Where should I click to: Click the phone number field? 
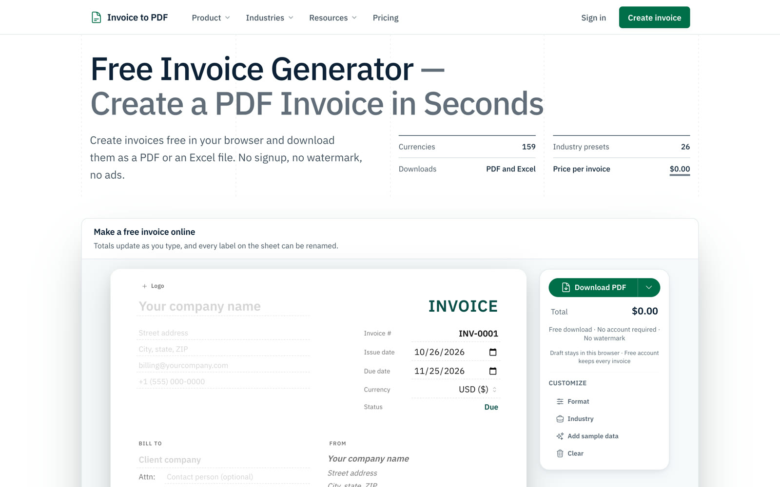pos(223,382)
